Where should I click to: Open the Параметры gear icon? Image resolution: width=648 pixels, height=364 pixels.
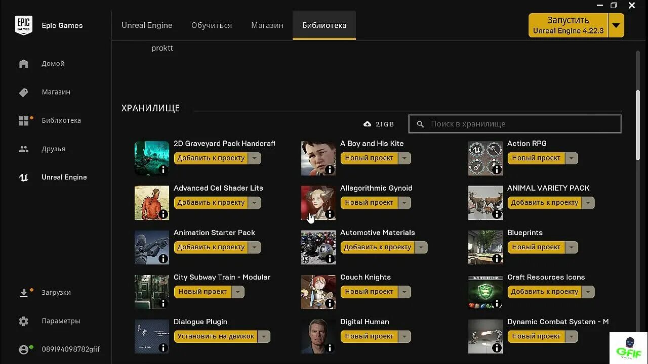pos(23,321)
